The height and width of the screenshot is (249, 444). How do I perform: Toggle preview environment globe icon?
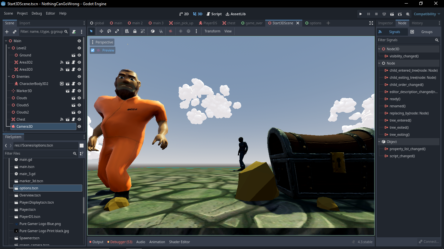tap(189, 31)
